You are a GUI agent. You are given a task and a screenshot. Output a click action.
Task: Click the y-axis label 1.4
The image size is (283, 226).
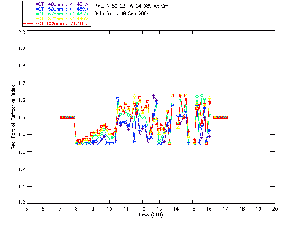[x=22, y=135]
